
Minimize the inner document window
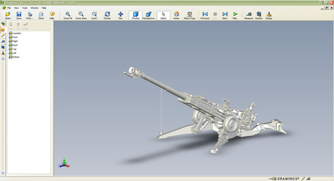322,8
